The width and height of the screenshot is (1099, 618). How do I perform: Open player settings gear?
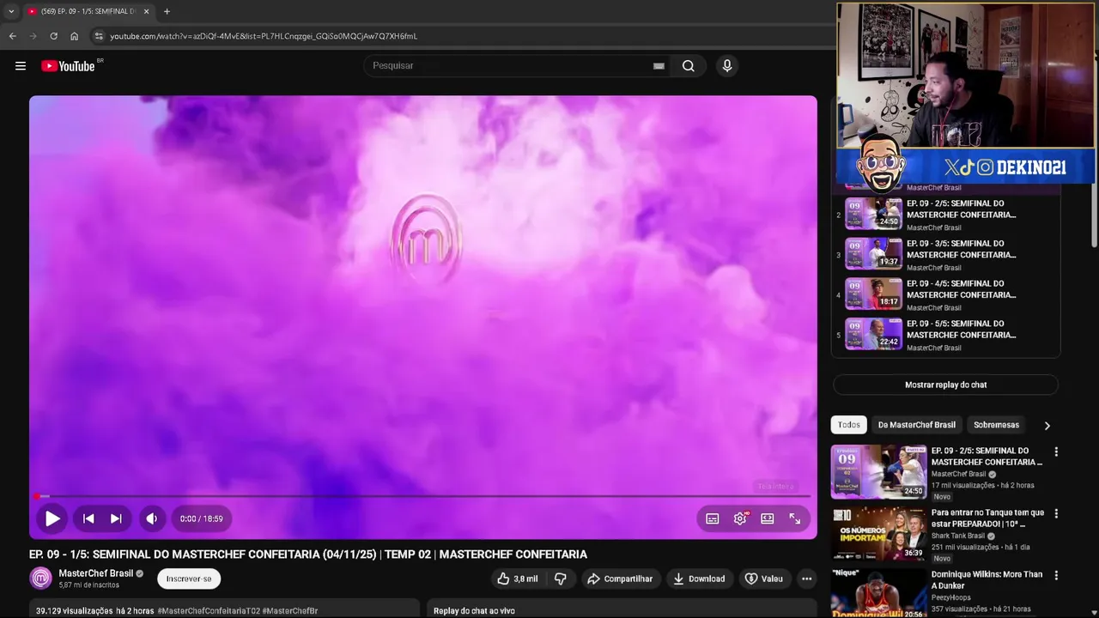(x=740, y=518)
